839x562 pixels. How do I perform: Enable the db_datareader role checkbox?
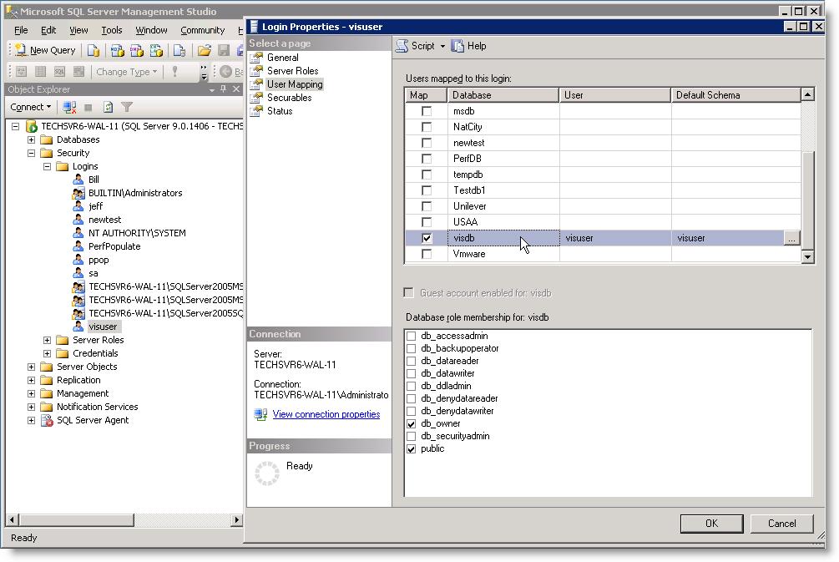coord(411,362)
